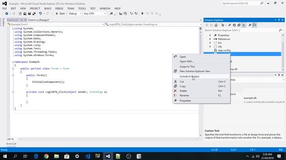Viewport: 286px width, 160px height.
Task: Choose Scope to This from context menu
Action: (x=201, y=67)
